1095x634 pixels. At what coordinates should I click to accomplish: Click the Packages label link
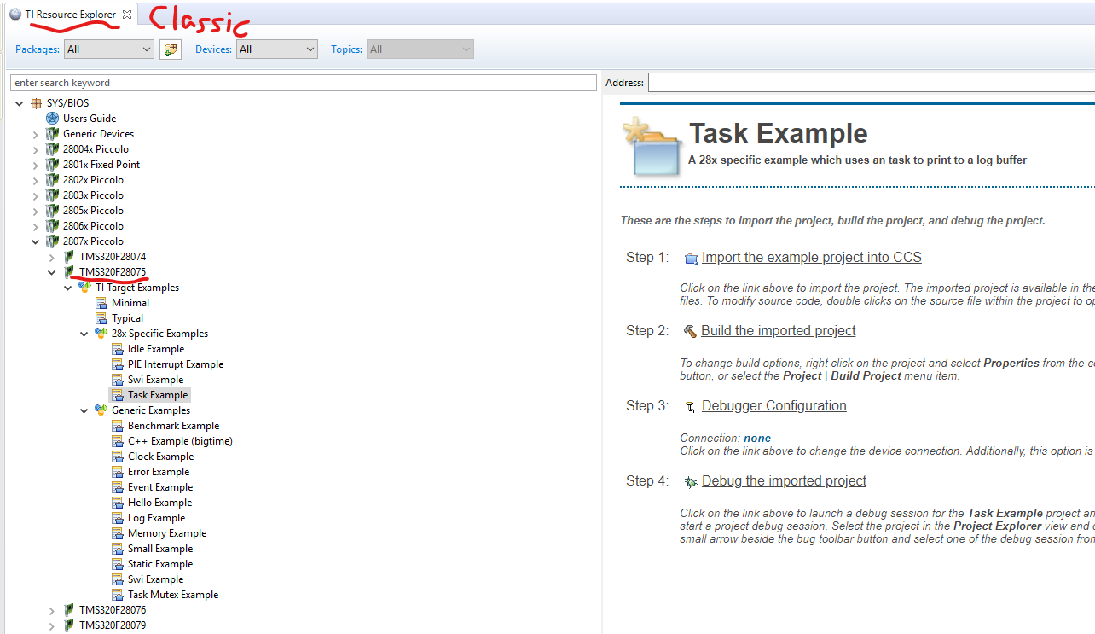(38, 49)
